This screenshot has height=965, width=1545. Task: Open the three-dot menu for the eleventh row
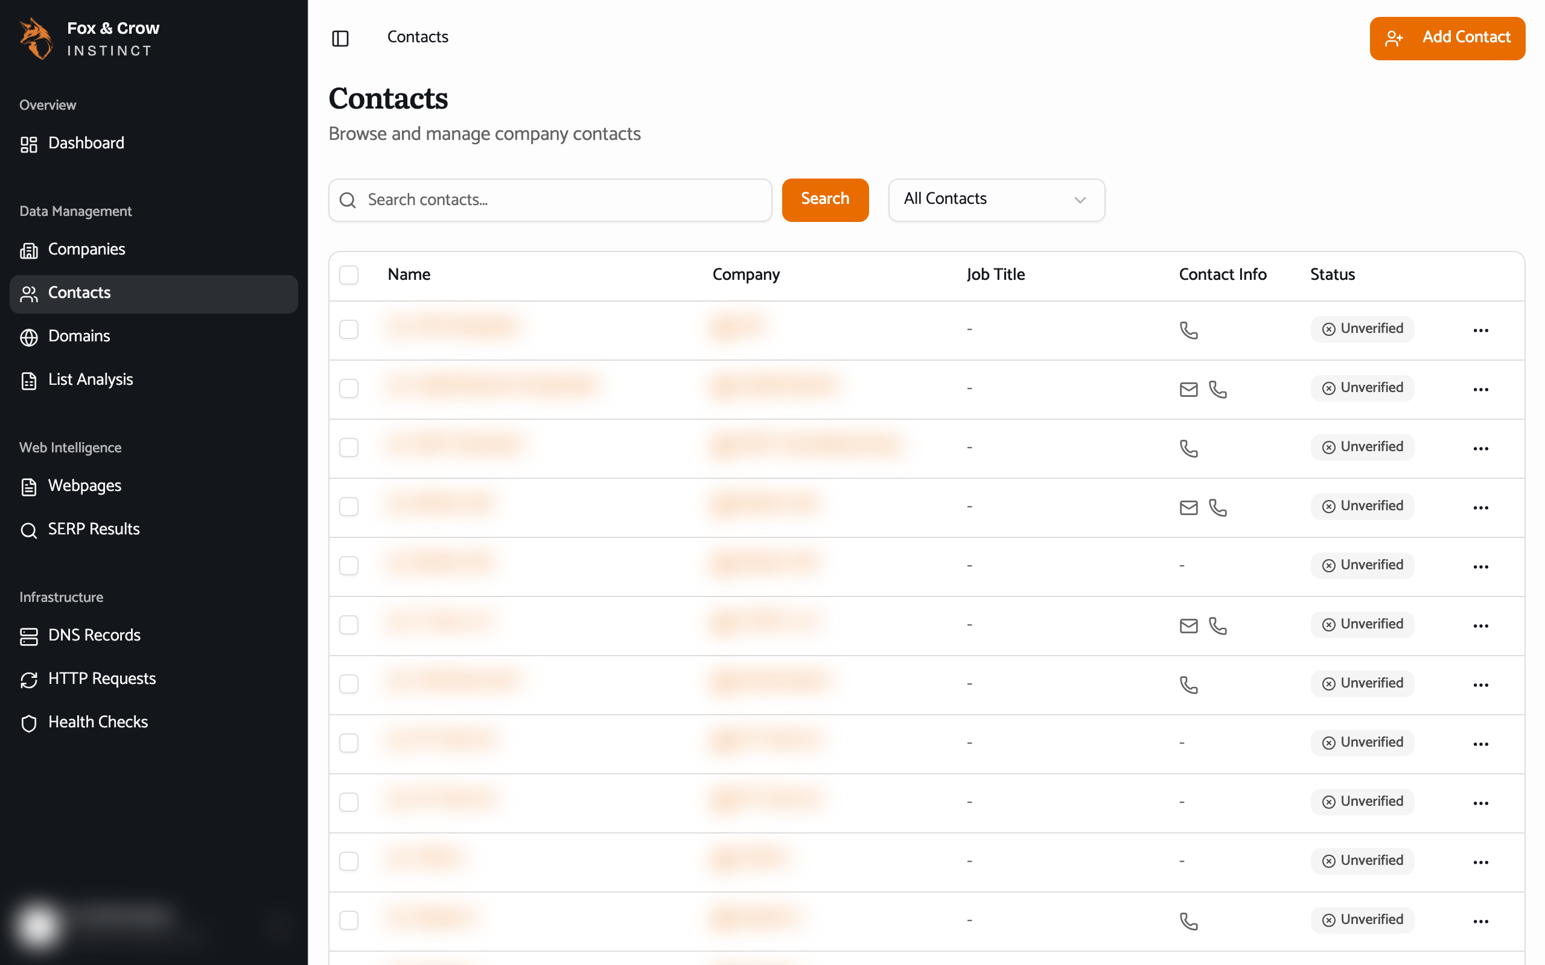[x=1480, y=921]
